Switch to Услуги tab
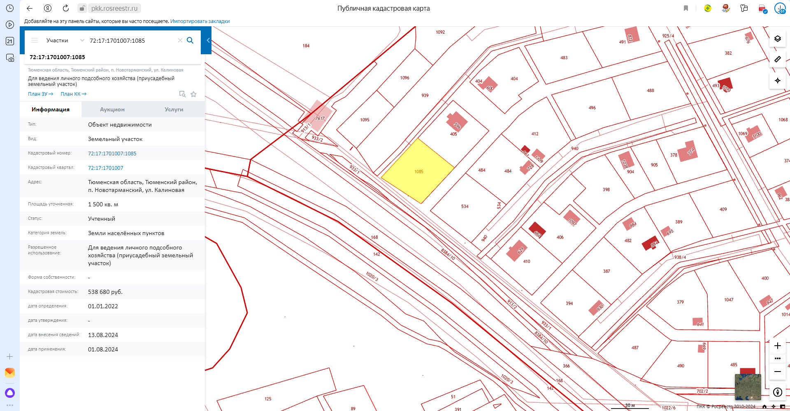Image resolution: width=790 pixels, height=411 pixels. pos(174,109)
